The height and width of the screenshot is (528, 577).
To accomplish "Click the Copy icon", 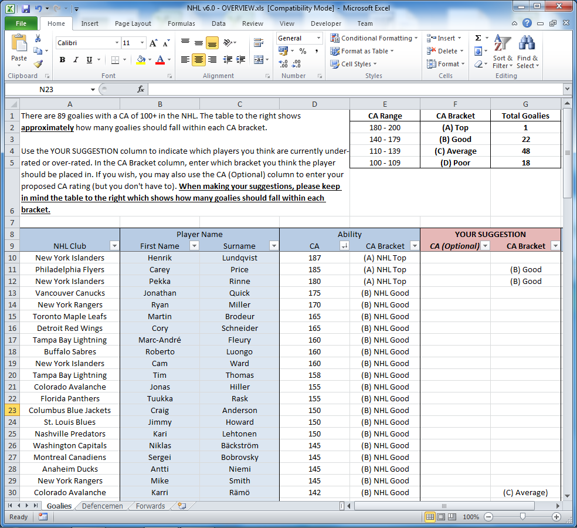I will 38,50.
